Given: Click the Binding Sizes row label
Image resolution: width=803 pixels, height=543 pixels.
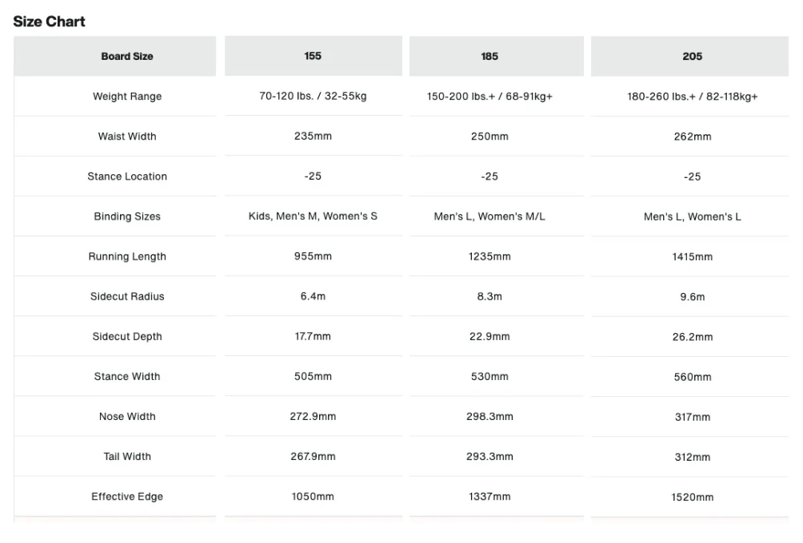Looking at the screenshot, I should tap(127, 216).
